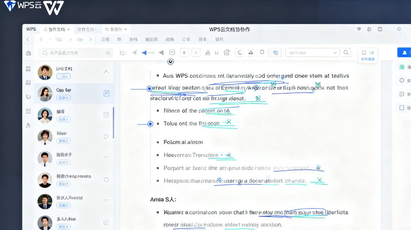The width and height of the screenshot is (411, 230).
Task: Open the highlighter pen tool
Action: tap(208, 52)
